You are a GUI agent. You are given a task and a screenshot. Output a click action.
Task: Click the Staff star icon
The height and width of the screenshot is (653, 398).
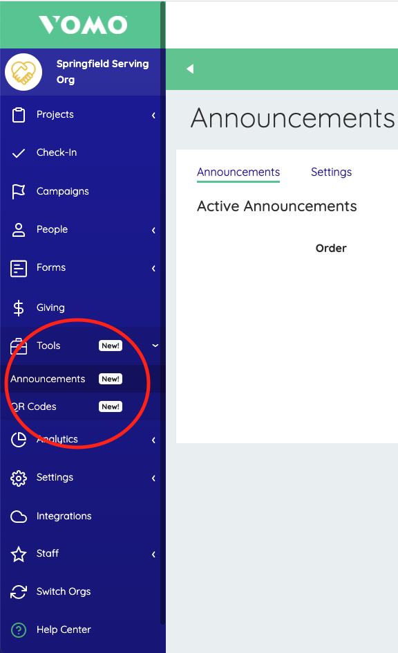[x=18, y=554]
